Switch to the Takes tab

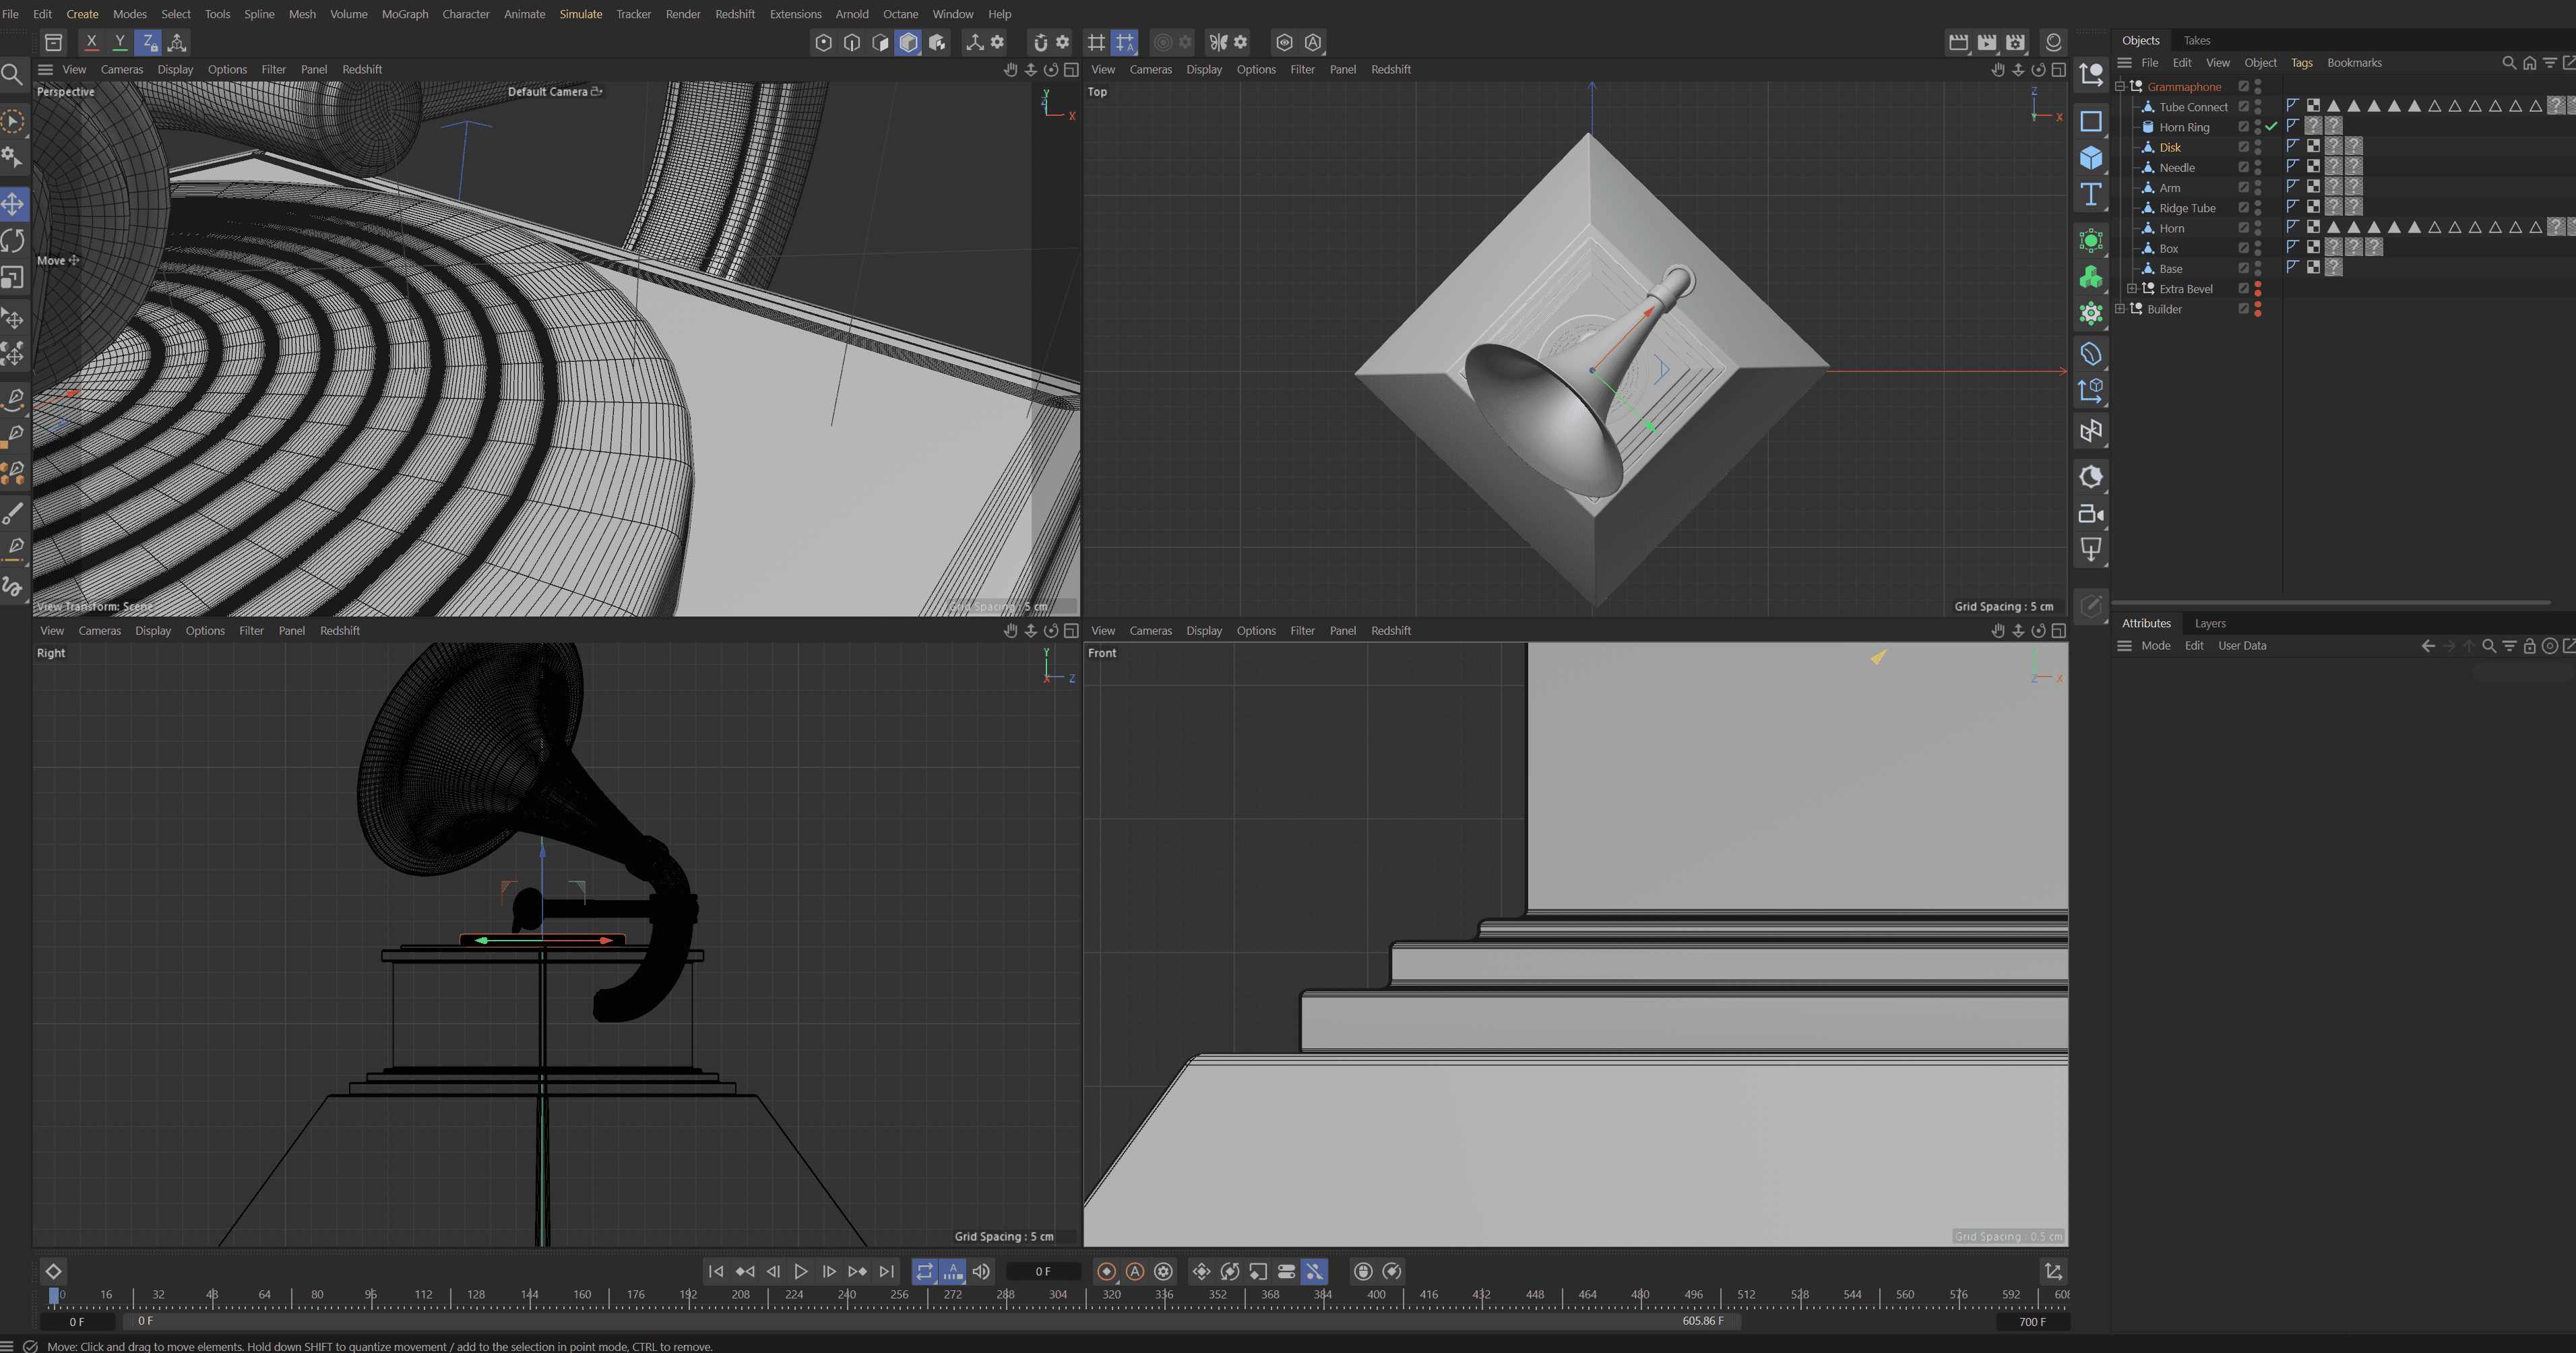pyautogui.click(x=2196, y=40)
